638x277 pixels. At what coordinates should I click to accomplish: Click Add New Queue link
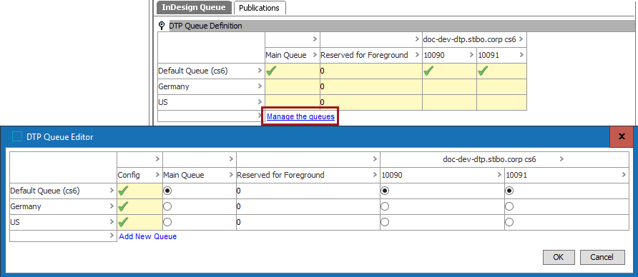148,236
